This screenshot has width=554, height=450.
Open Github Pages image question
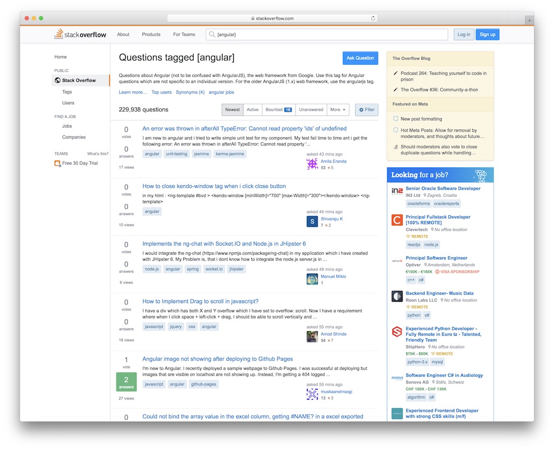pos(218,359)
